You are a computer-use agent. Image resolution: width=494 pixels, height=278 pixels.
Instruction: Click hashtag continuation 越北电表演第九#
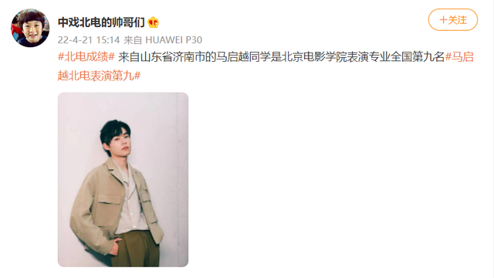tap(99, 76)
